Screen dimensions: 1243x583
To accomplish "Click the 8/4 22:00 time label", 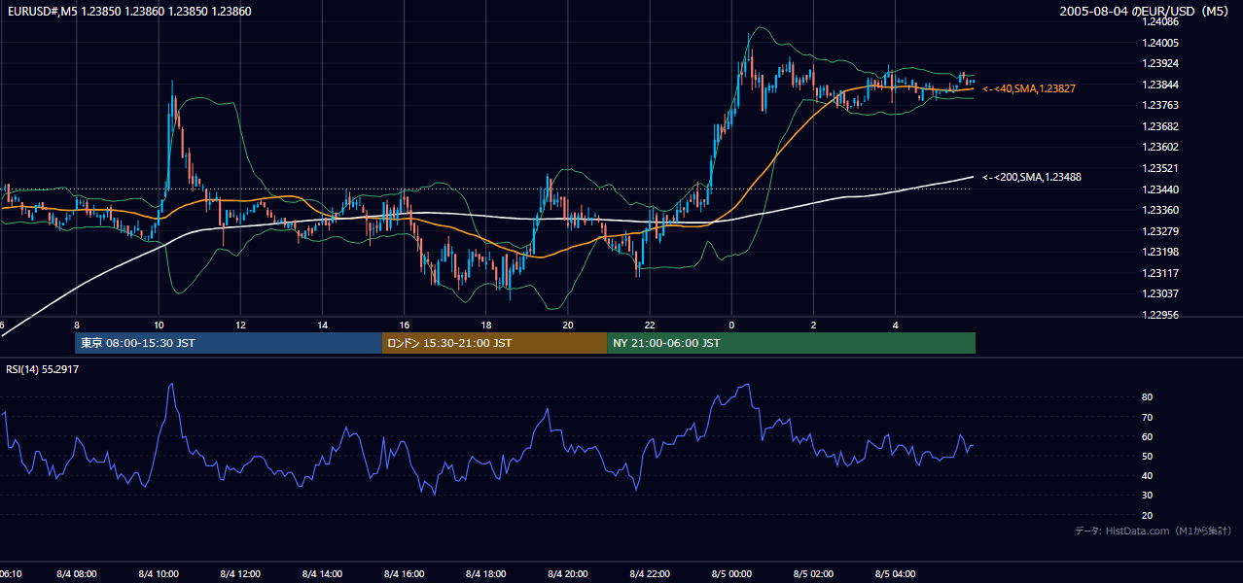I will (x=651, y=574).
